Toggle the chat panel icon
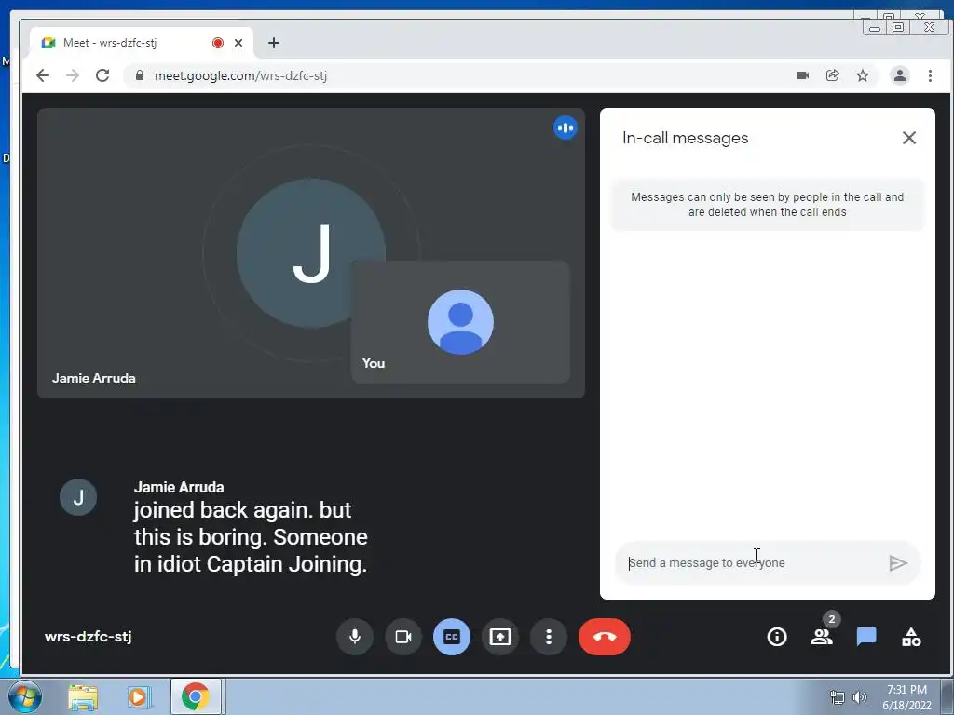The width and height of the screenshot is (954, 715). coord(866,637)
